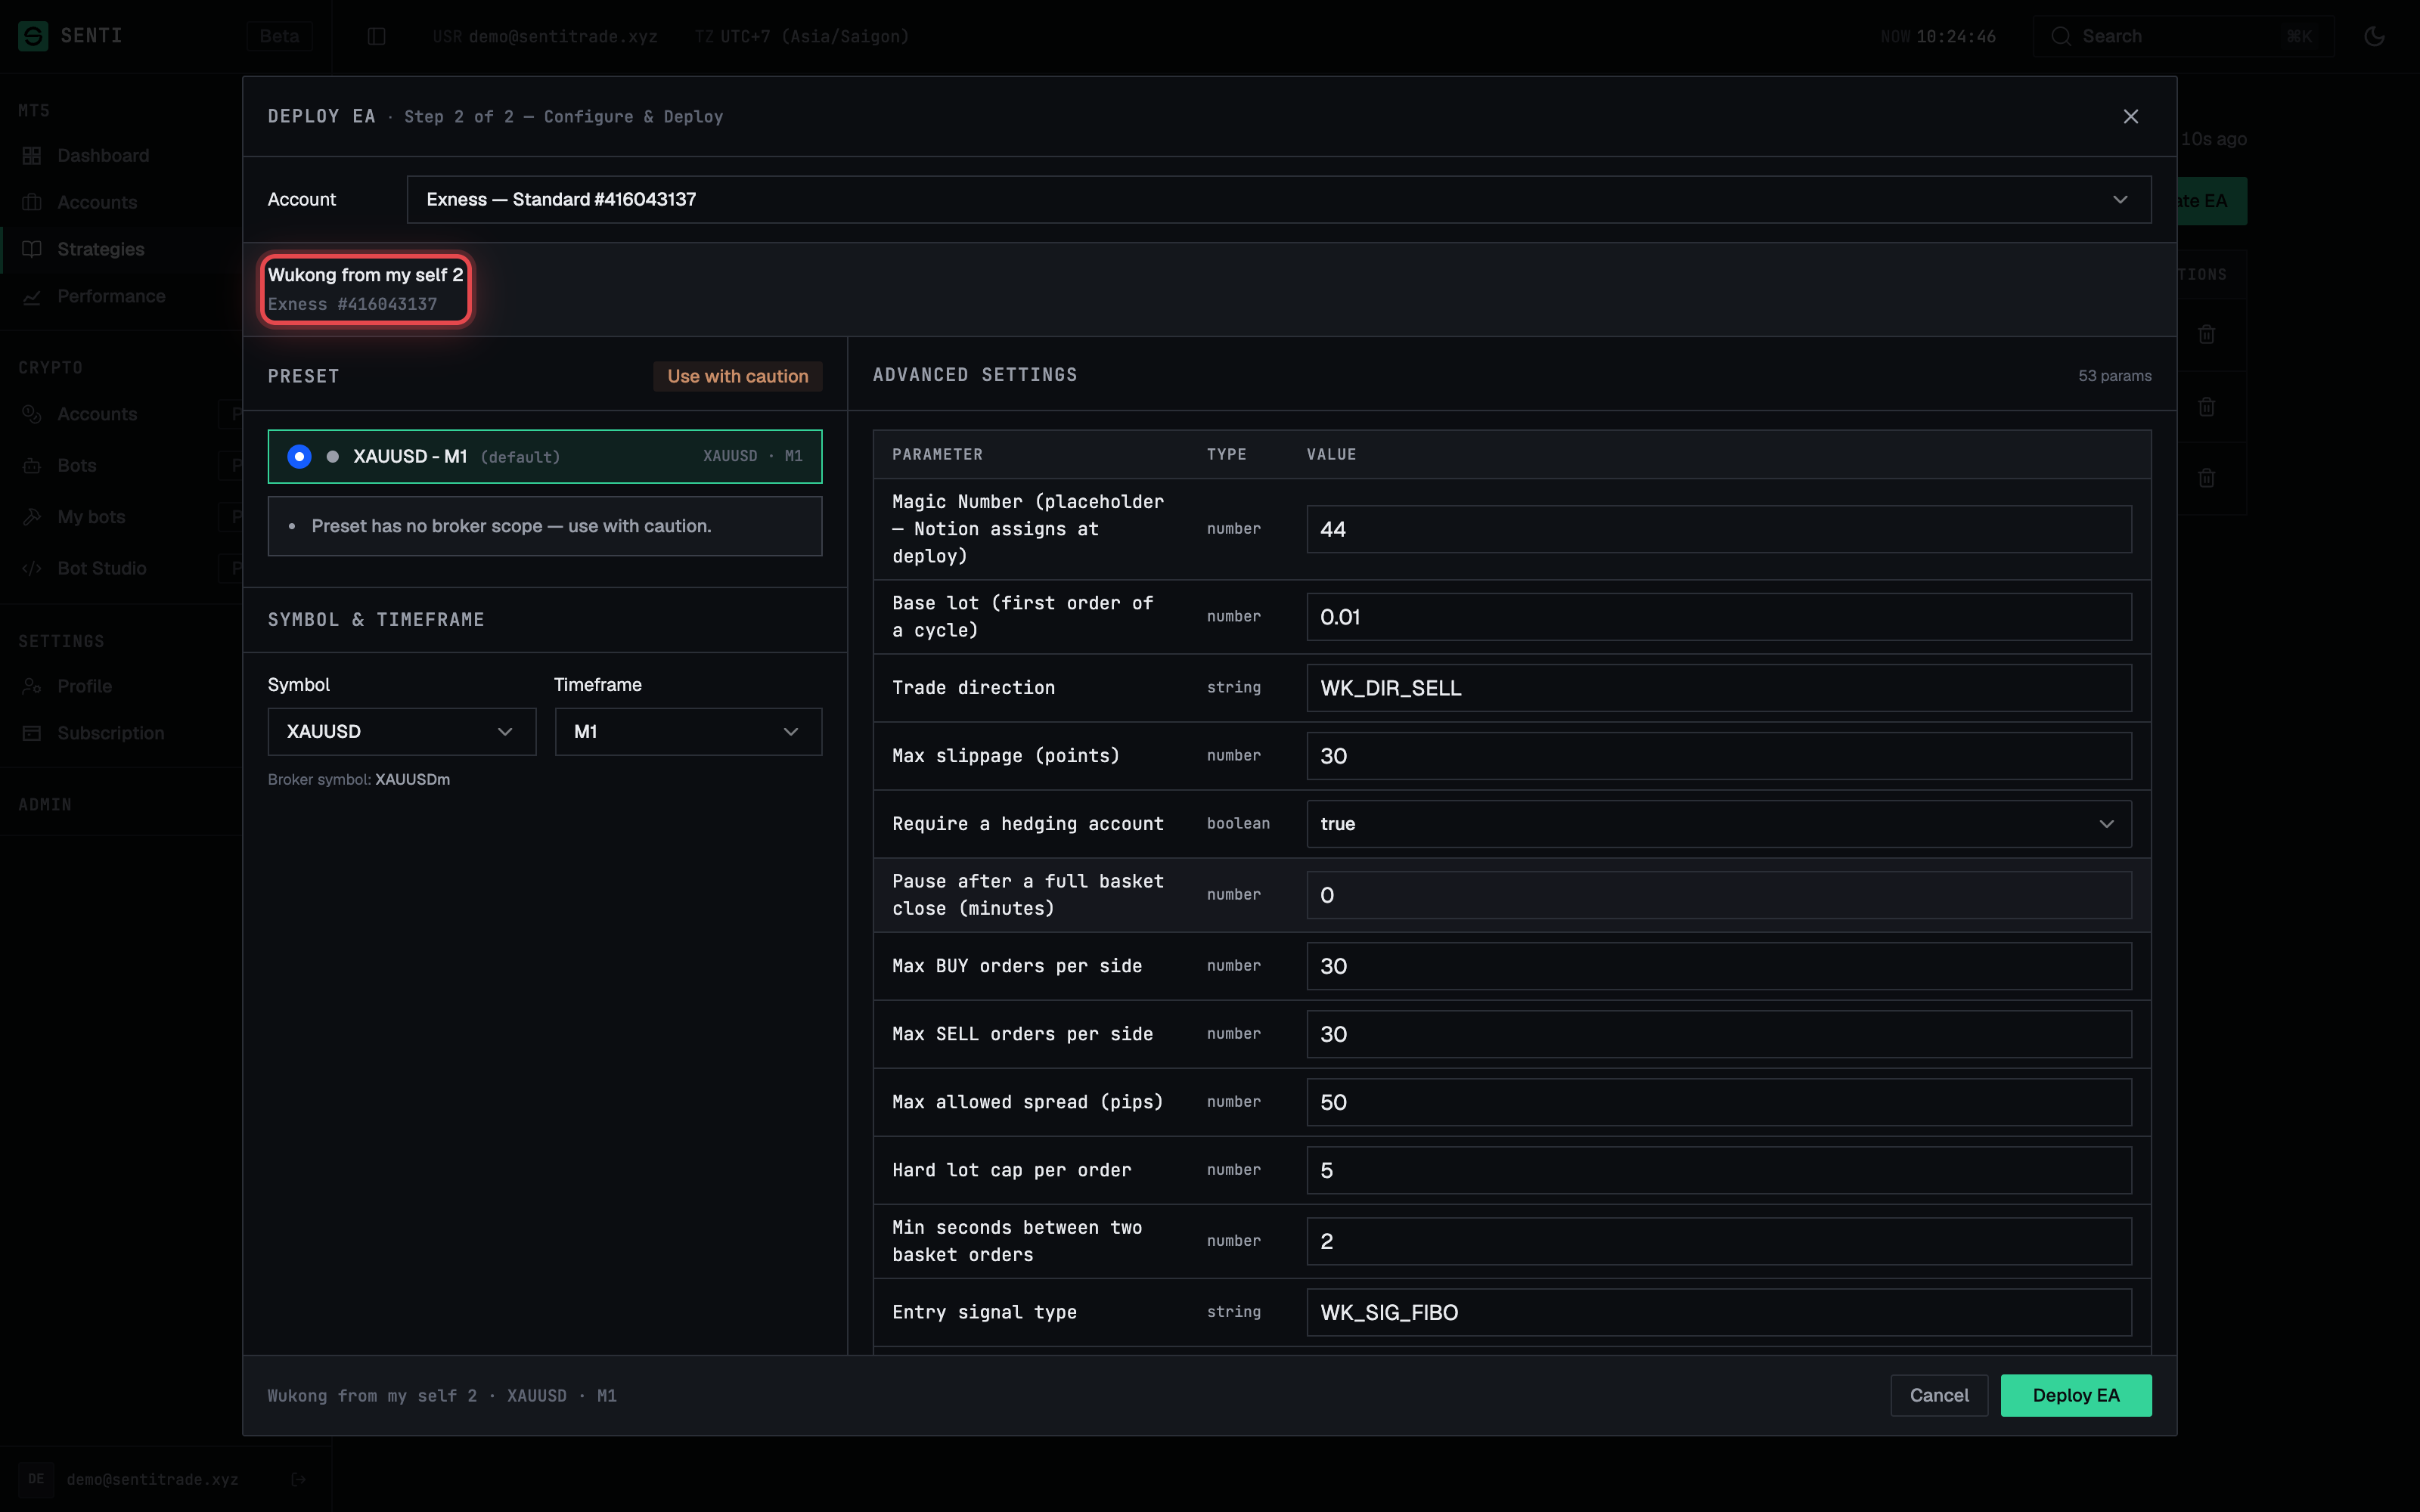Edit the Max allowed spread field

[1718, 1101]
